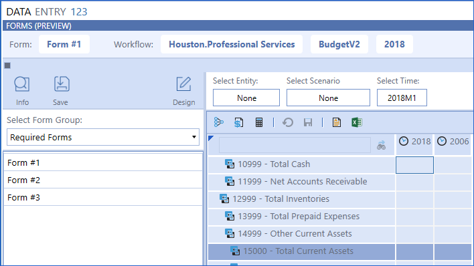
Task: Open the Select Form Group dropdown
Action: pyautogui.click(x=103, y=138)
